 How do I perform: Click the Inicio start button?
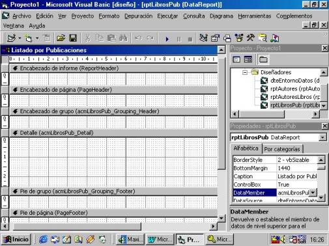(x=16, y=239)
